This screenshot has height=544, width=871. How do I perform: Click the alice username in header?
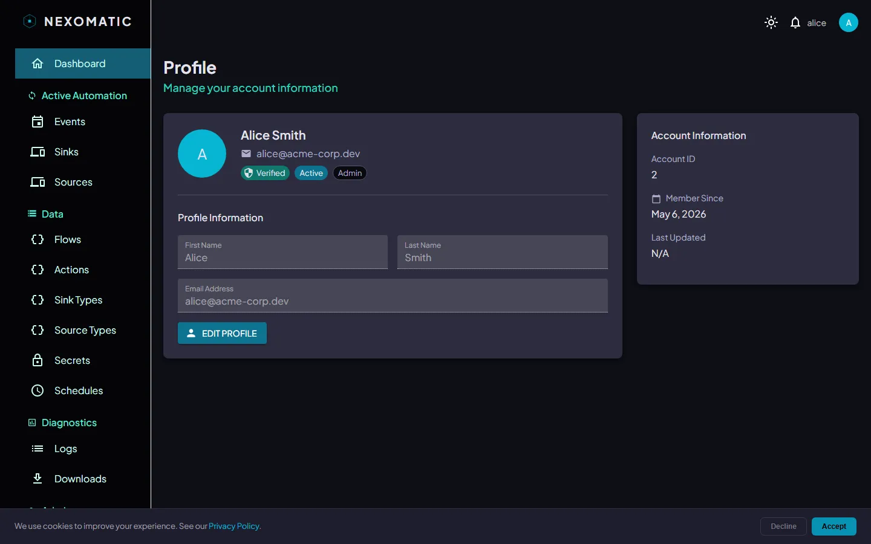(x=817, y=23)
